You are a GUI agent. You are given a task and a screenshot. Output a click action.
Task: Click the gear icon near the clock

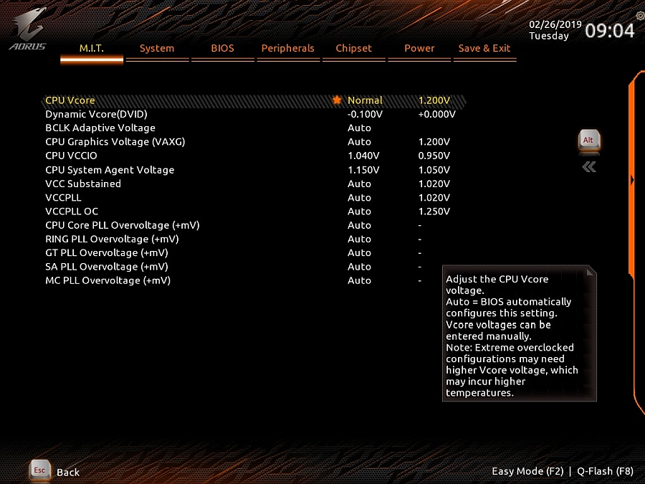[x=640, y=16]
